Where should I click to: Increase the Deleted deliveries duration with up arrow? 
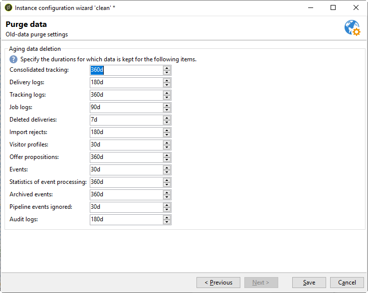coord(167,118)
